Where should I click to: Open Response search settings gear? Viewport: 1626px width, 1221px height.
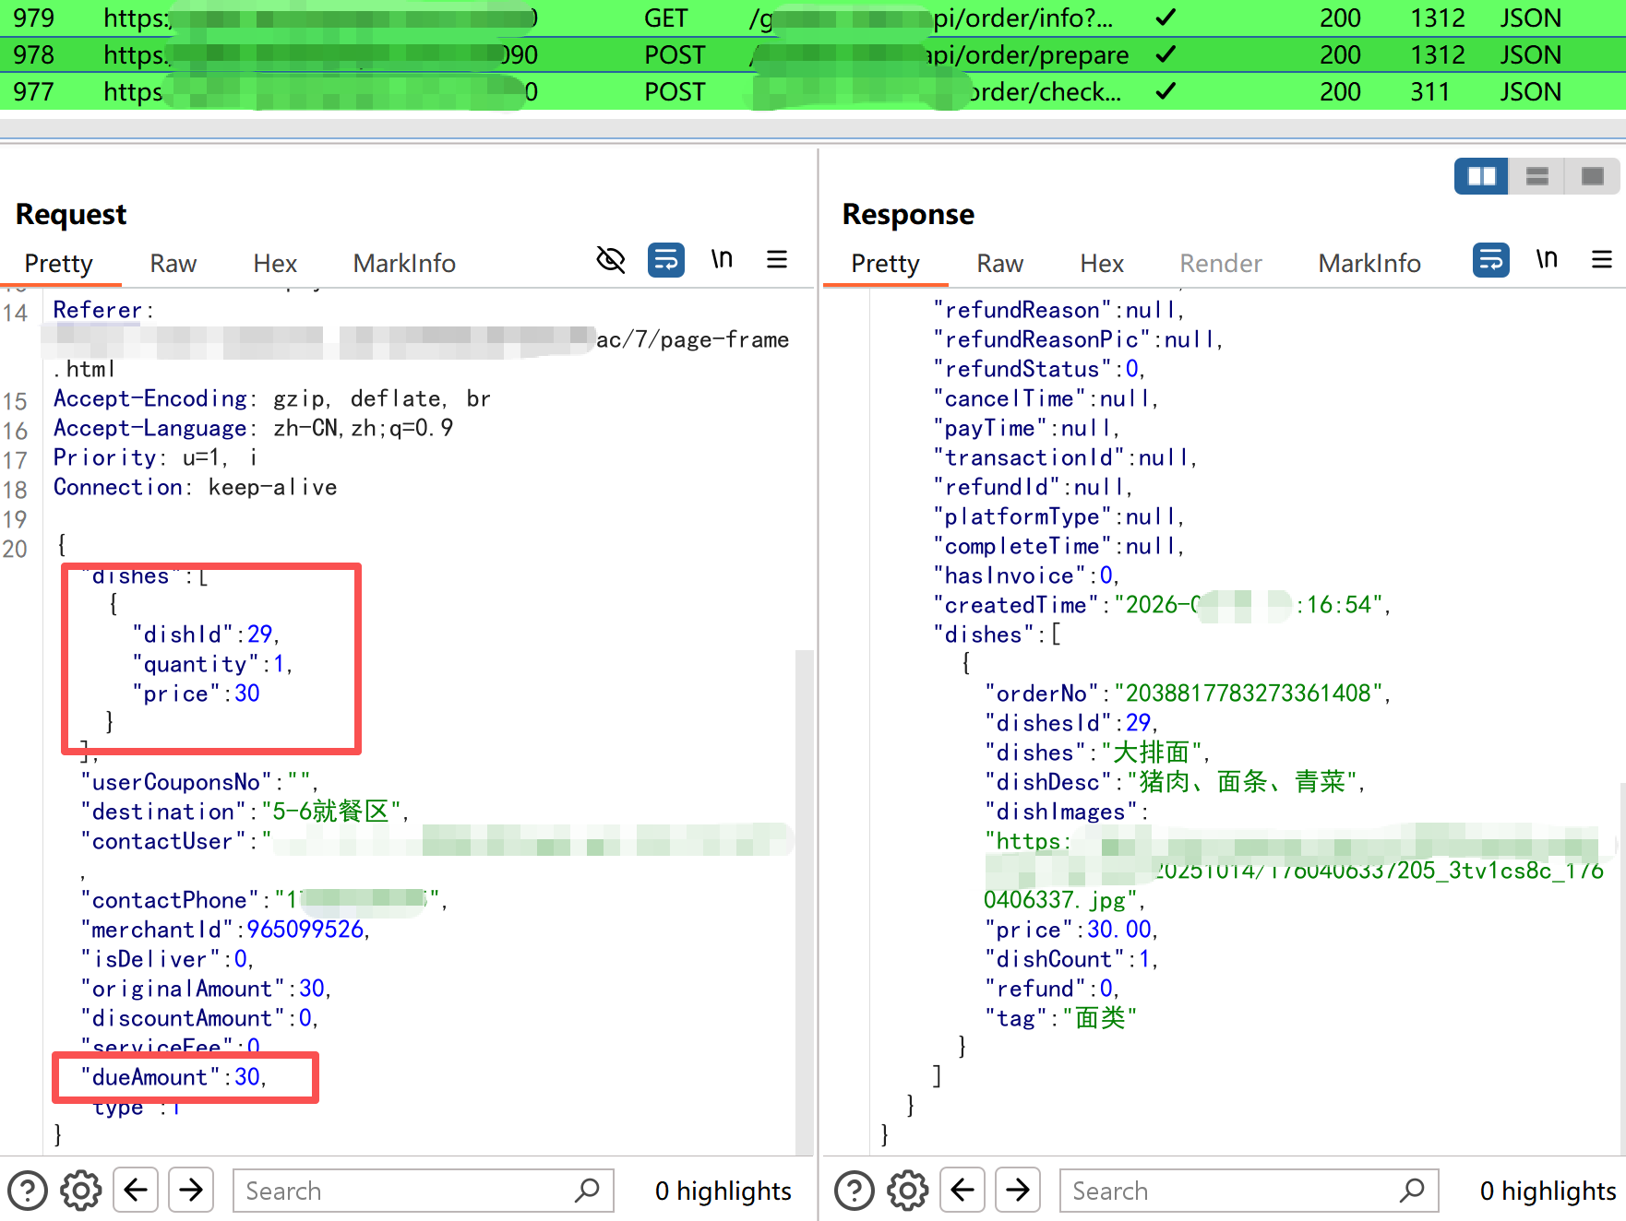click(908, 1191)
